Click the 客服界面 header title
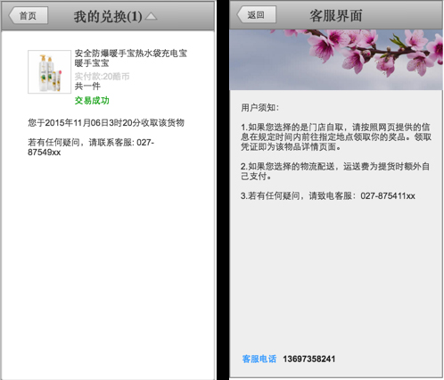444x380 pixels. (x=336, y=15)
